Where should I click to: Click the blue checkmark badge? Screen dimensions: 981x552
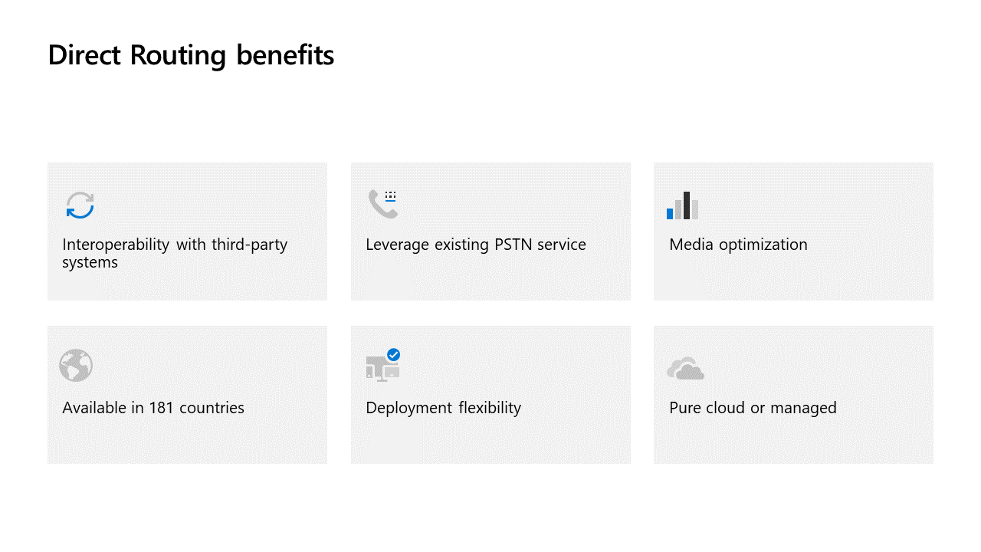393,355
